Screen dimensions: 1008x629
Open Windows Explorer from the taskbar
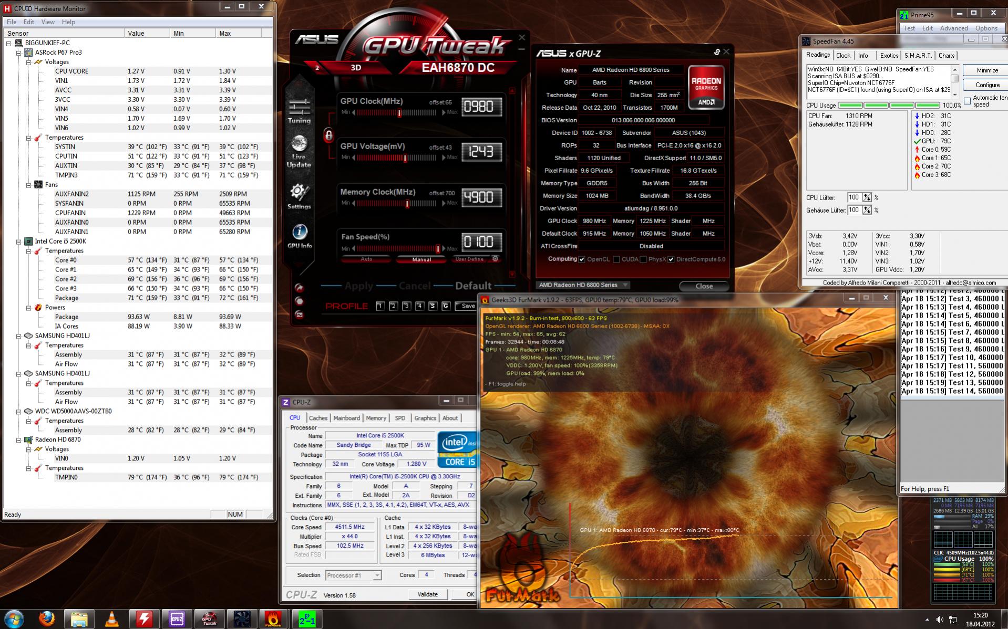(79, 619)
